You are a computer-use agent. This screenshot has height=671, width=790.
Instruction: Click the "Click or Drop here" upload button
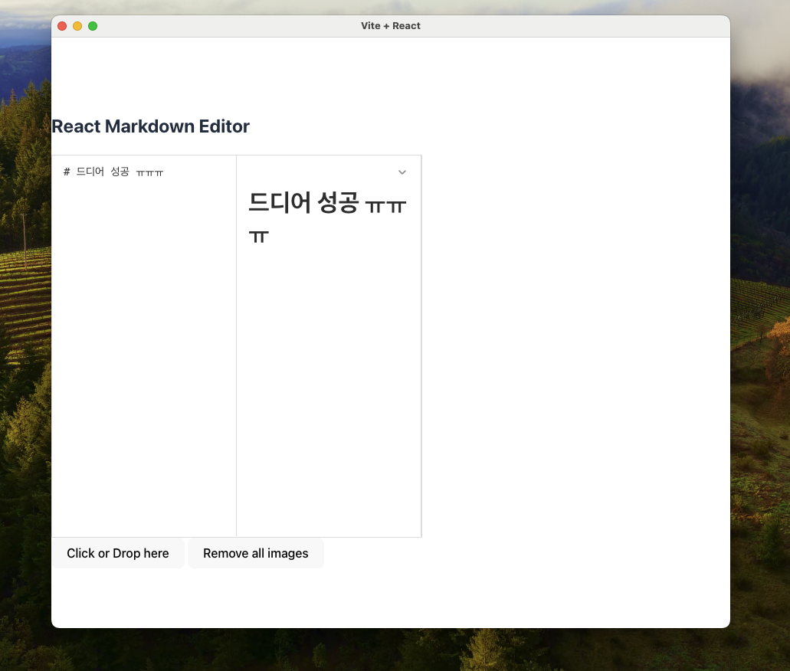point(118,553)
